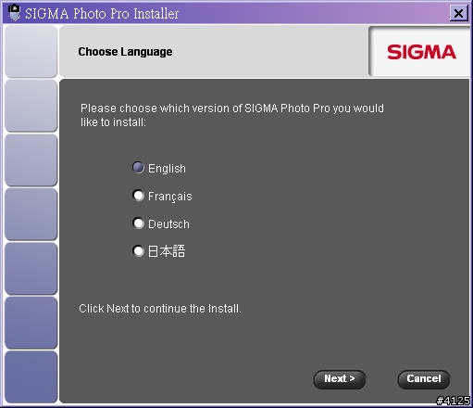The width and height of the screenshot is (473, 408).
Task: Click the Deutsch label text
Action: click(x=168, y=224)
